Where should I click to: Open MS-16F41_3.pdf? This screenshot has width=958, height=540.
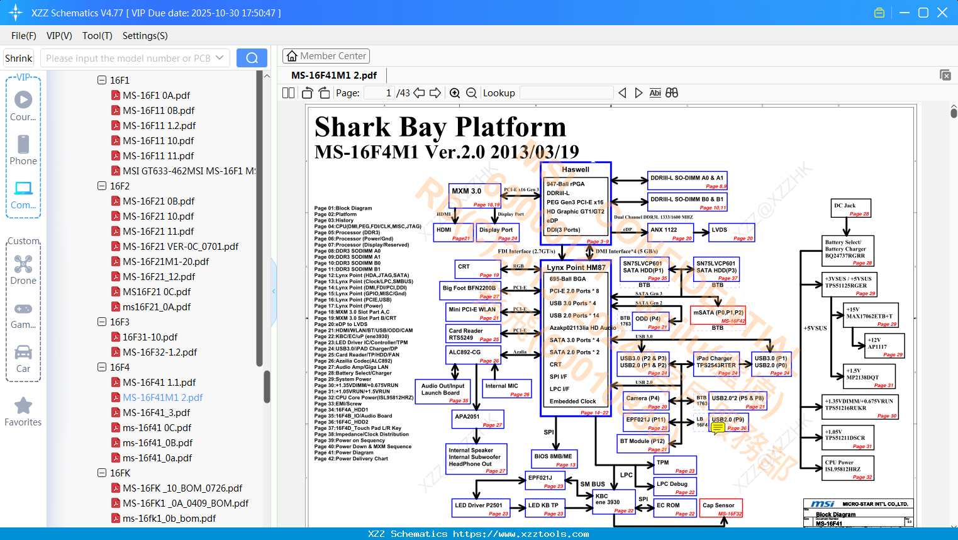[156, 412]
